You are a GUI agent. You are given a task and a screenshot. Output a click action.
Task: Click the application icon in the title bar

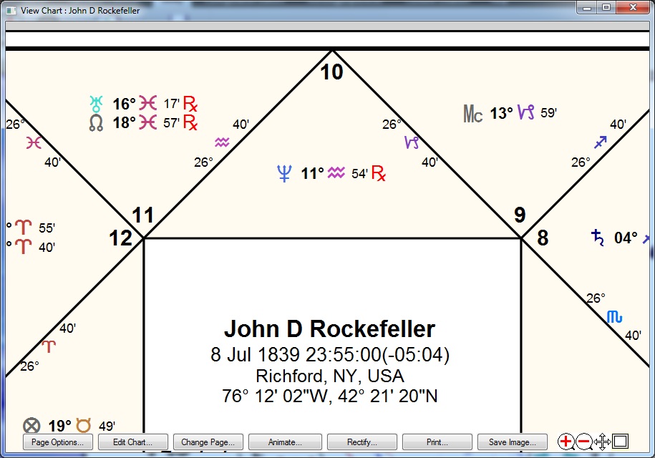(11, 11)
